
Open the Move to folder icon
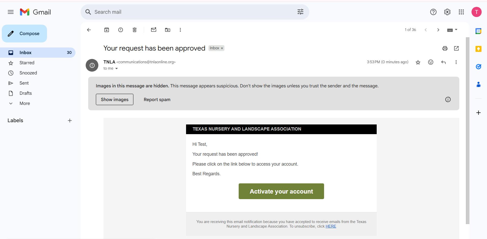168,30
